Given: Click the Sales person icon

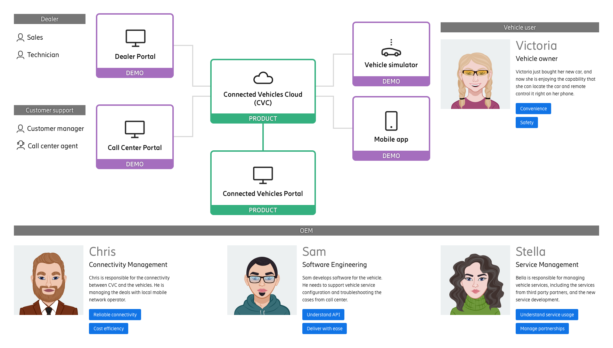Looking at the screenshot, I should point(21,37).
